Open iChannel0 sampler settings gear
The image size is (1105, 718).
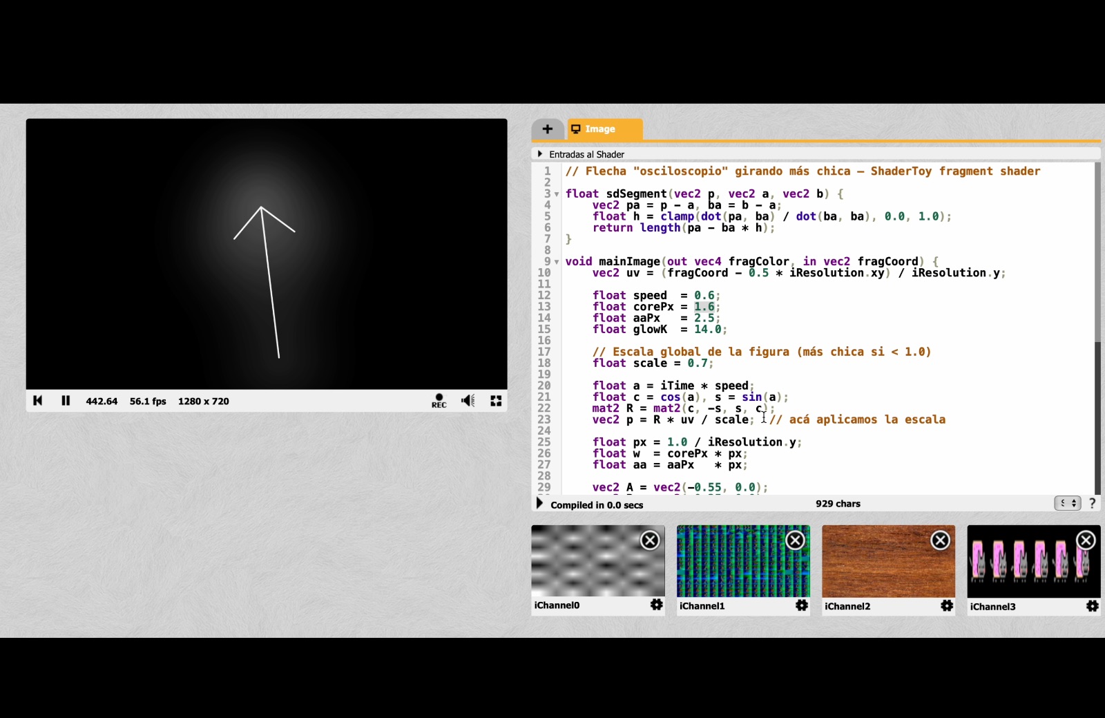point(656,605)
